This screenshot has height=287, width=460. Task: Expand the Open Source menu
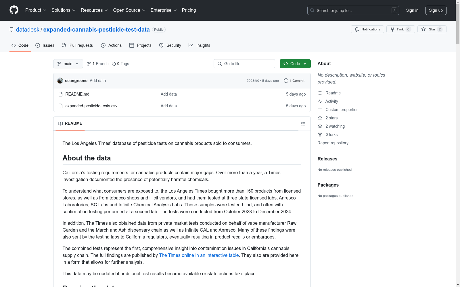point(129,10)
